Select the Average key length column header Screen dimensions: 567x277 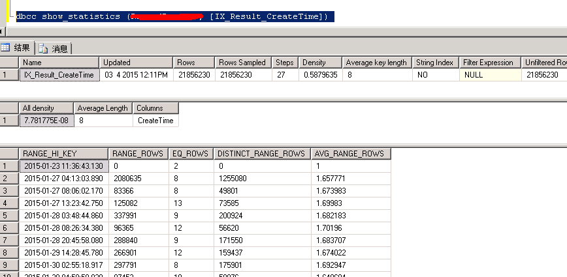377,63
